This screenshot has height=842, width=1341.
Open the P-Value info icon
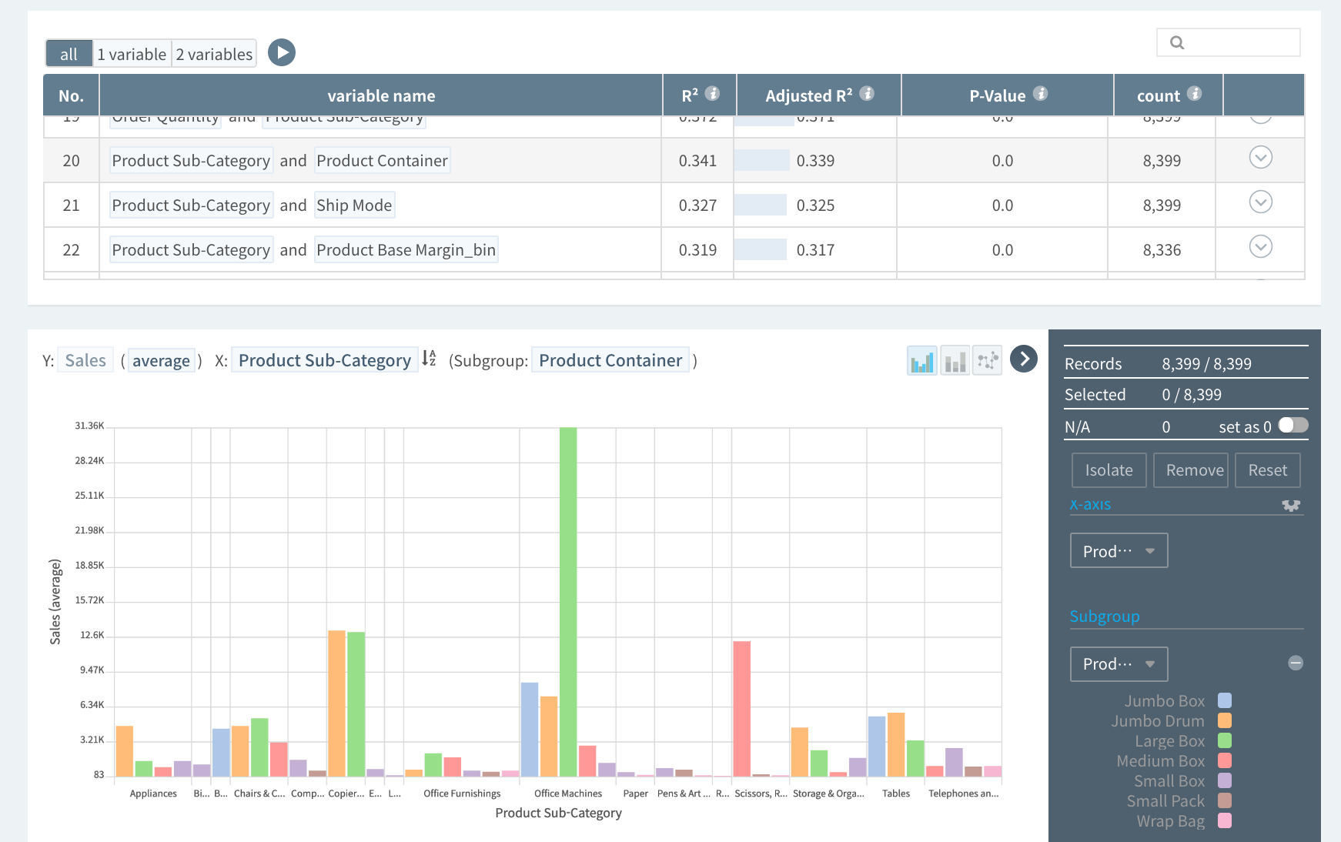tap(1041, 93)
